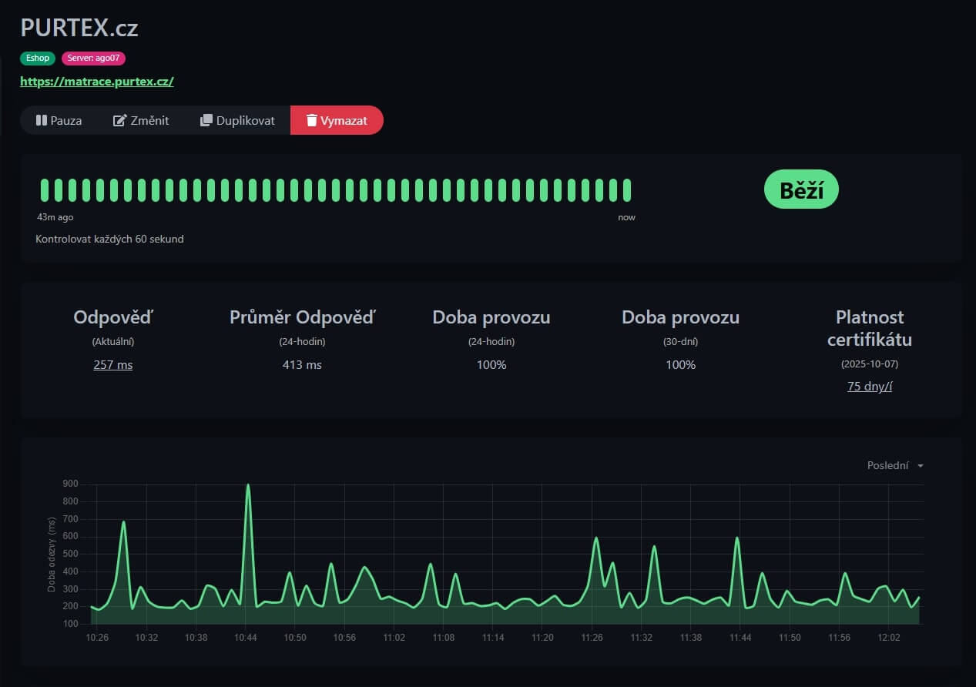976x687 pixels.
Task: Click the 900 value on chart y-axis
Action: coord(71,484)
